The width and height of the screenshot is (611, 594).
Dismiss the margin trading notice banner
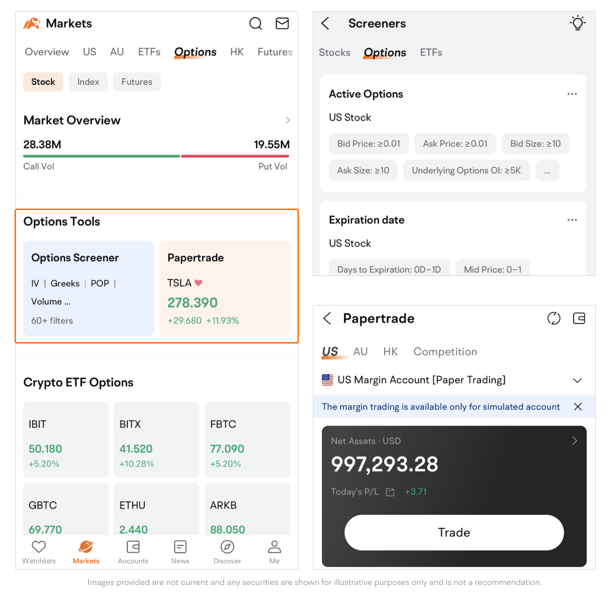pyautogui.click(x=578, y=407)
